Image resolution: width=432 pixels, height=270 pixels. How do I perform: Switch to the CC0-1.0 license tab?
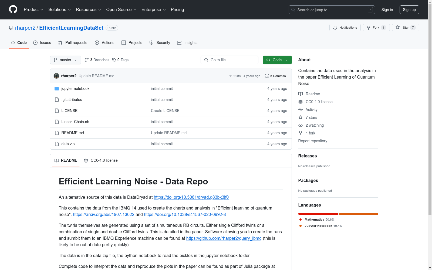101,160
